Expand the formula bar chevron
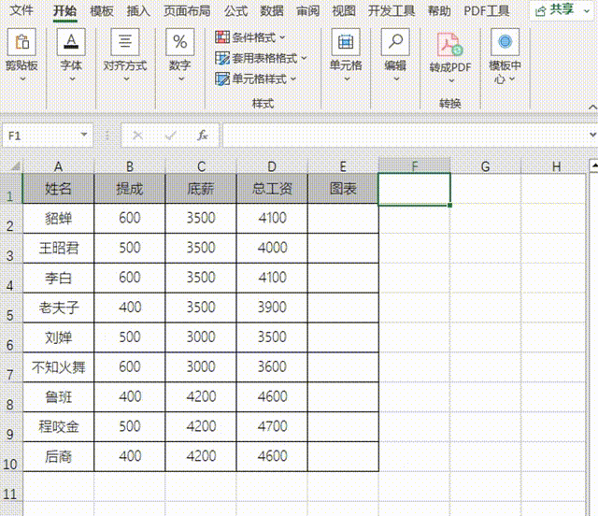 point(592,135)
